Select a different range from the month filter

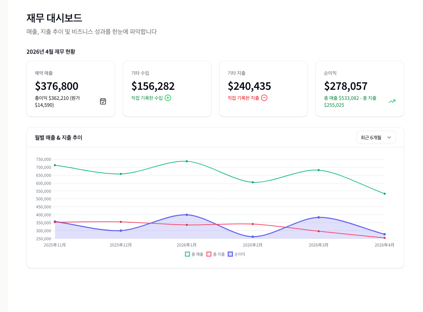376,137
